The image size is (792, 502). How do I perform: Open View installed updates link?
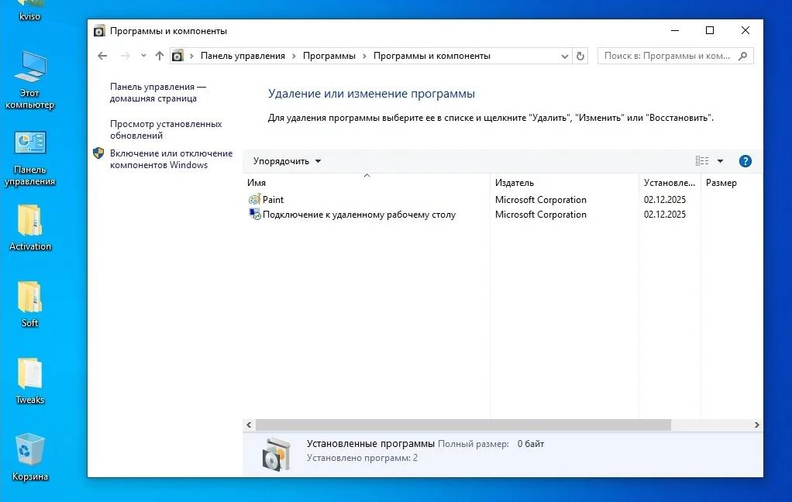coord(165,129)
